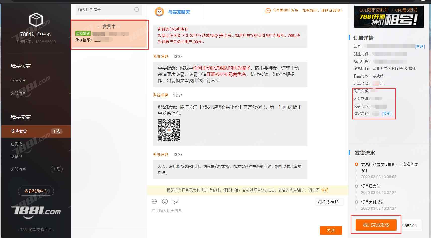Open the GIF picker icon
This screenshot has width=431, height=238.
[x=154, y=201]
